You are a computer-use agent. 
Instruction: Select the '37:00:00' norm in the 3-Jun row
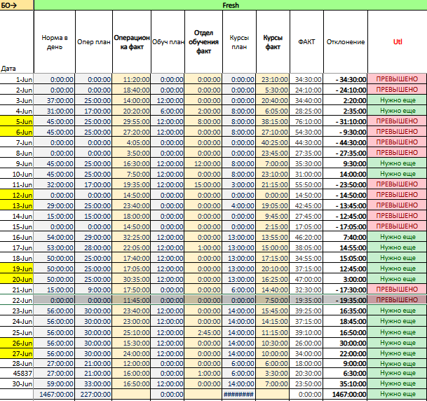click(x=55, y=100)
